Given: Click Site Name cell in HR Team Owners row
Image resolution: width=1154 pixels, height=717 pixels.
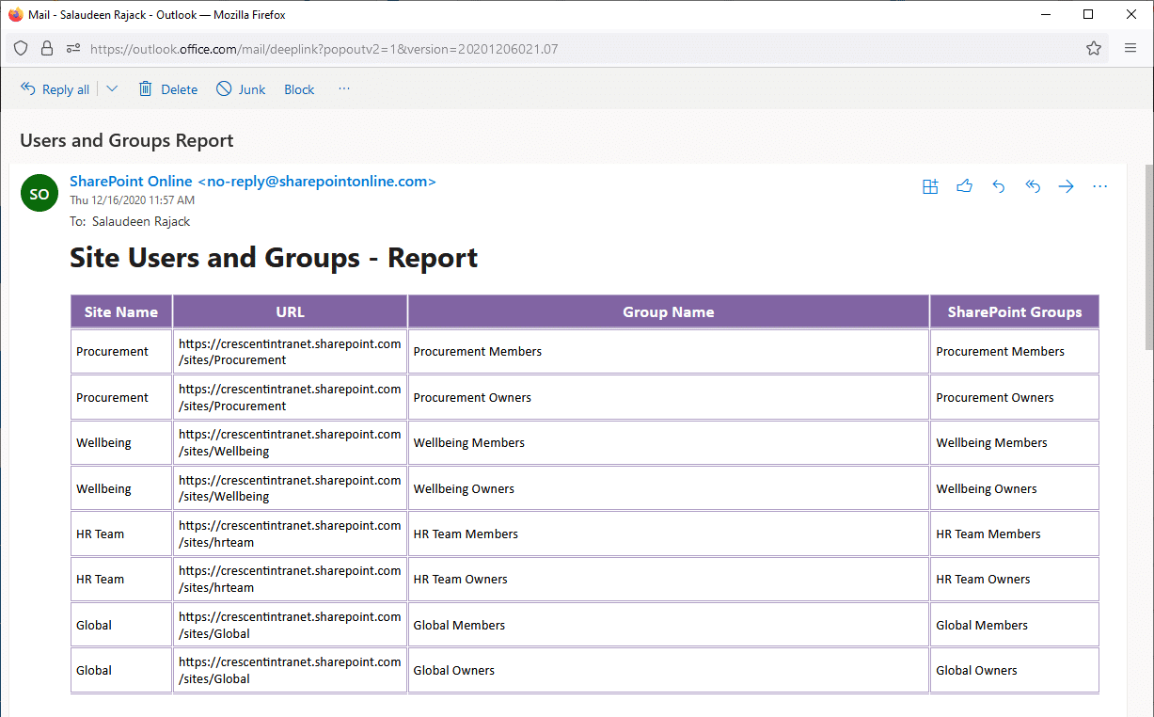Looking at the screenshot, I should [x=121, y=579].
